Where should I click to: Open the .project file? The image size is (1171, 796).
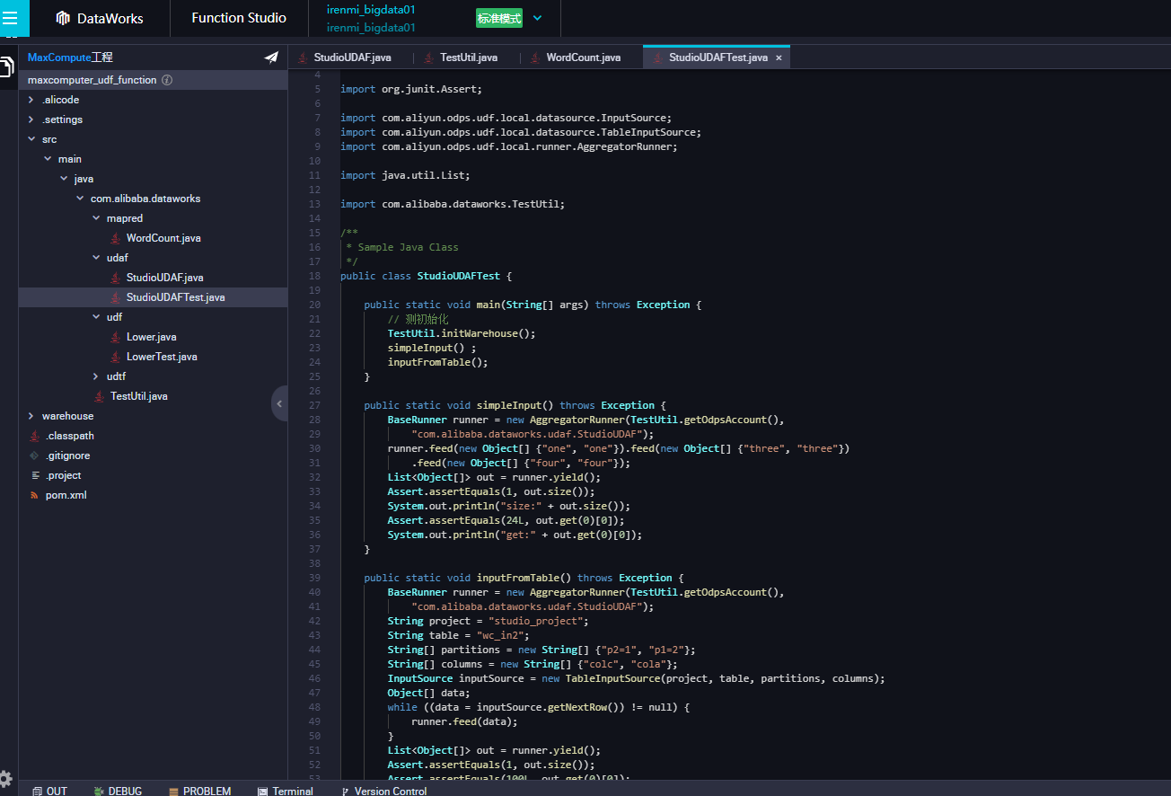pos(63,475)
